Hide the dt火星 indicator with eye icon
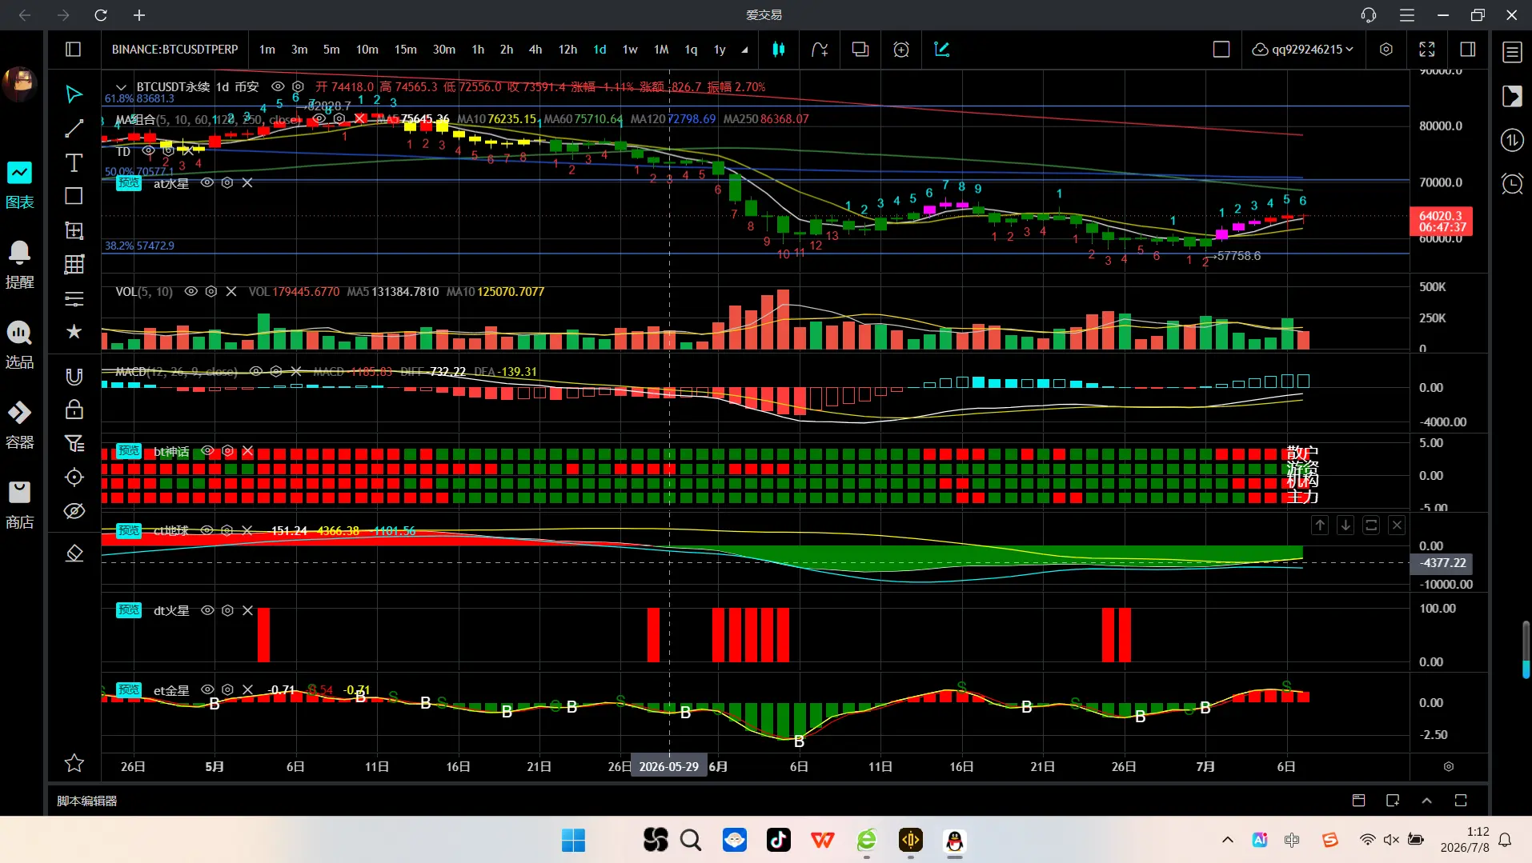The width and height of the screenshot is (1532, 863). 207,610
